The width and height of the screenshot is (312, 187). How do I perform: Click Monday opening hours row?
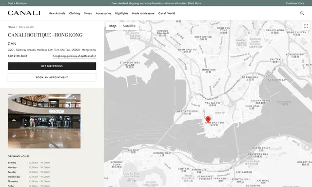click(x=29, y=168)
